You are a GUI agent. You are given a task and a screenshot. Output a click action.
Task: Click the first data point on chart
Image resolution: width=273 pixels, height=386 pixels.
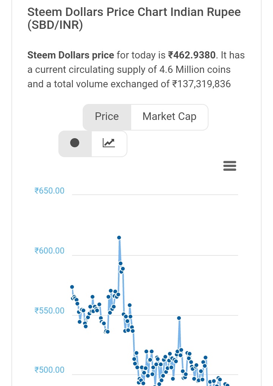click(x=72, y=287)
